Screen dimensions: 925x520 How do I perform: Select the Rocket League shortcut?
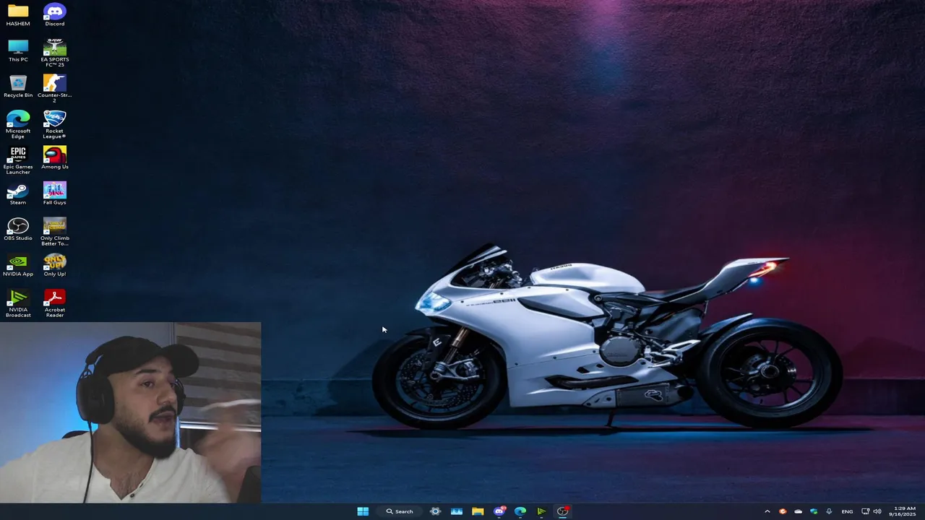(55, 124)
